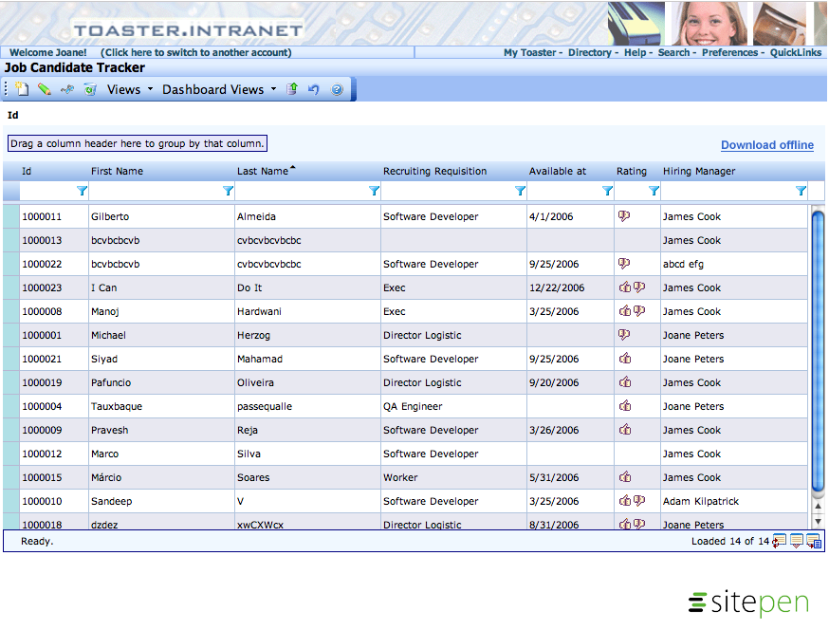Screen dimensions: 829x630
Task: Click the load more rows icon in status bar
Action: (797, 541)
